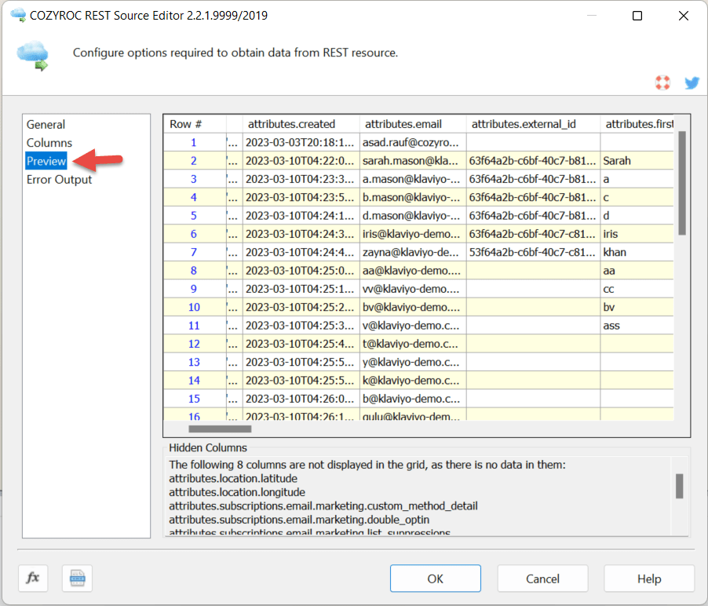The image size is (708, 606).
Task: Open the lifebuoy support icon
Action: pyautogui.click(x=662, y=82)
